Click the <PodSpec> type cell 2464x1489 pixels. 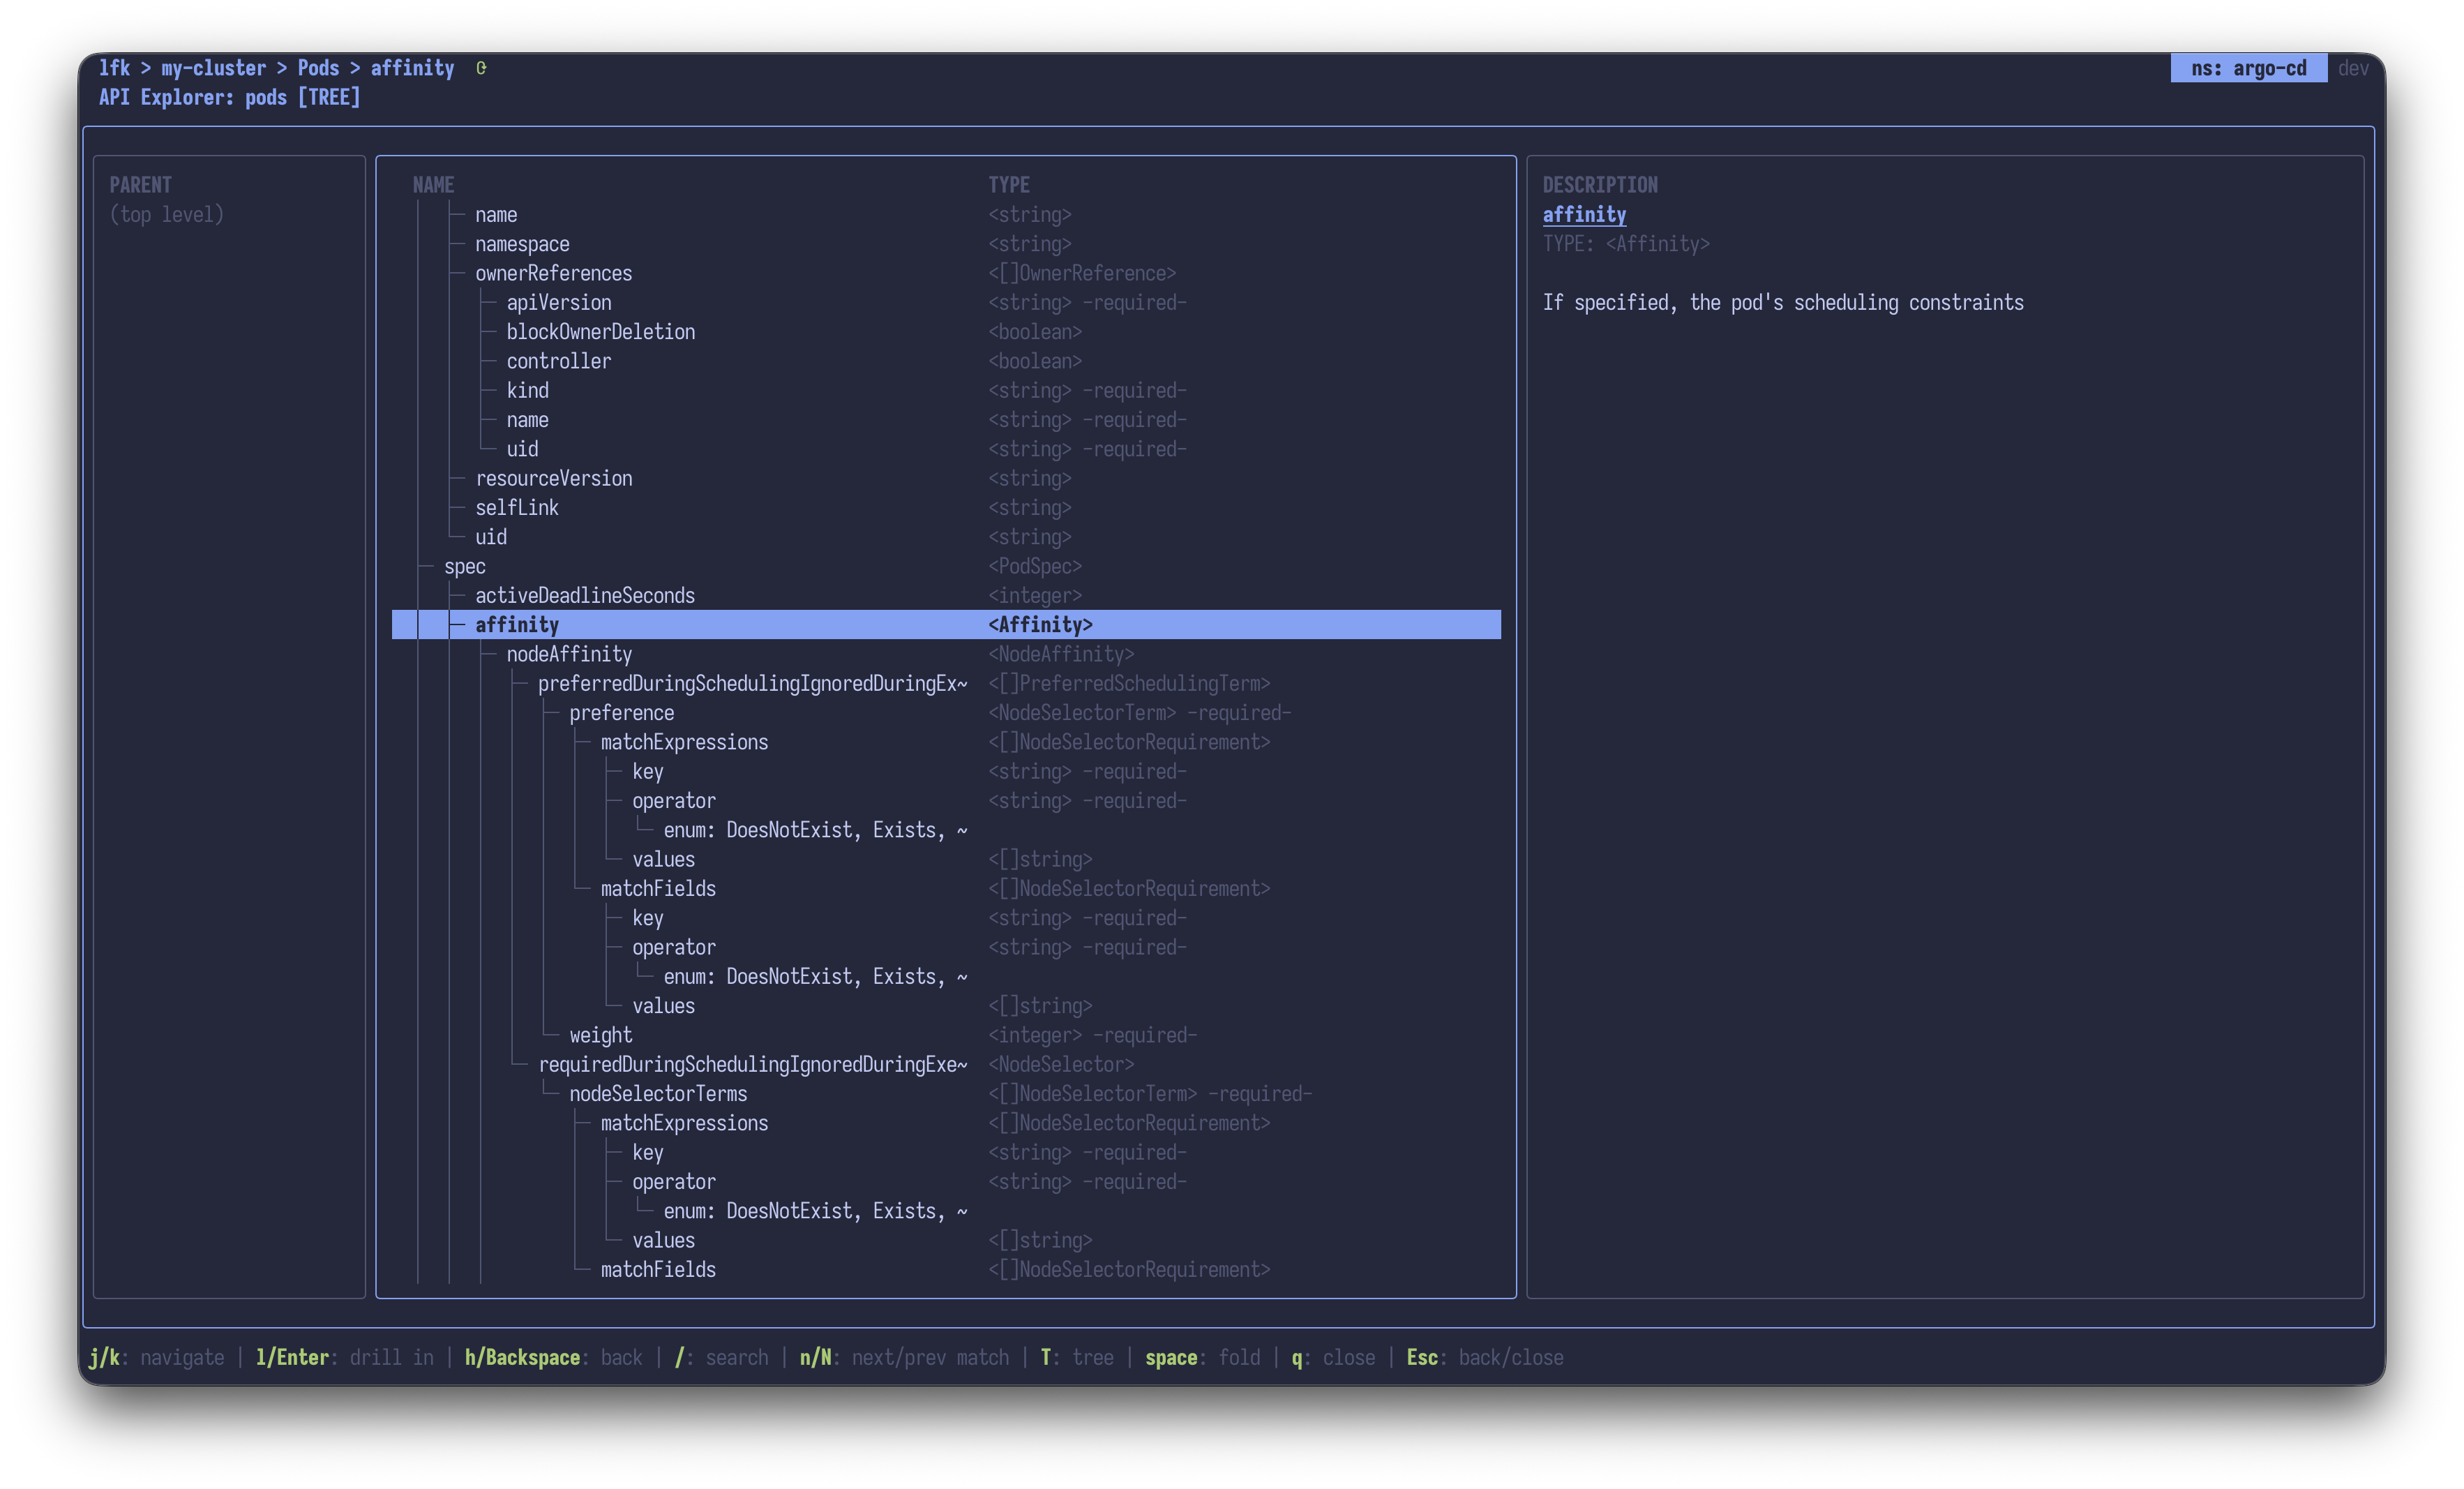click(1034, 566)
